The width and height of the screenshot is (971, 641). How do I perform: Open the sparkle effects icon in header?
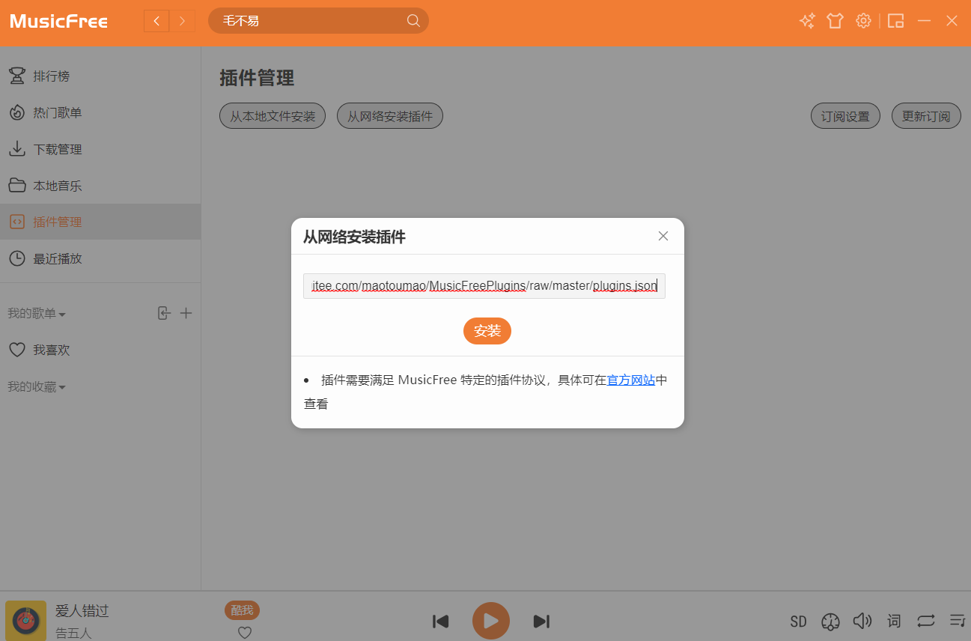tap(807, 21)
